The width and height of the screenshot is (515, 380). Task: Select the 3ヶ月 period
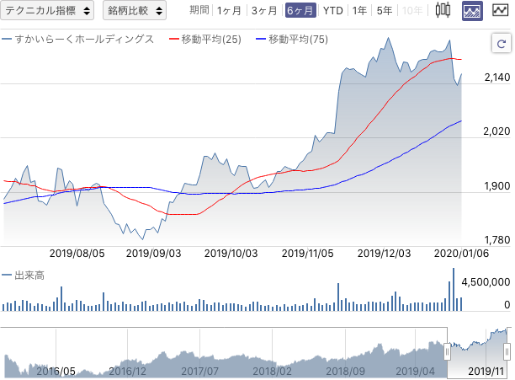click(264, 11)
